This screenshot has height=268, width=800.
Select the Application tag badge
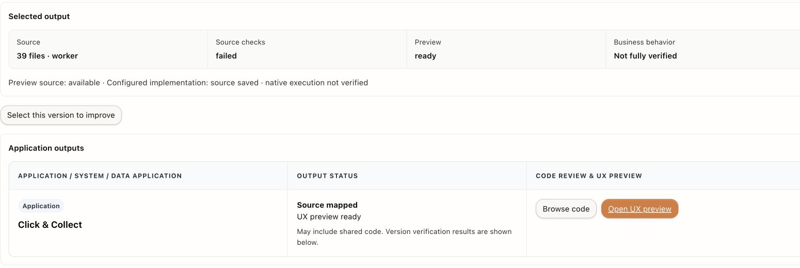(x=41, y=206)
